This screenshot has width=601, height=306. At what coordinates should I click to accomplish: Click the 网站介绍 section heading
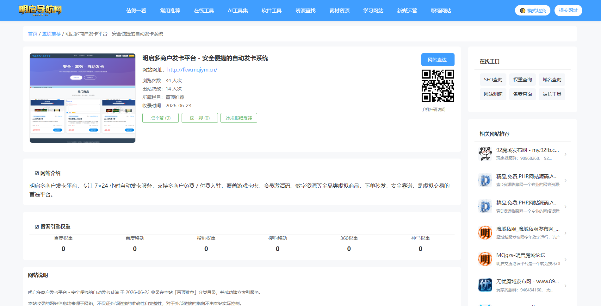click(47, 173)
